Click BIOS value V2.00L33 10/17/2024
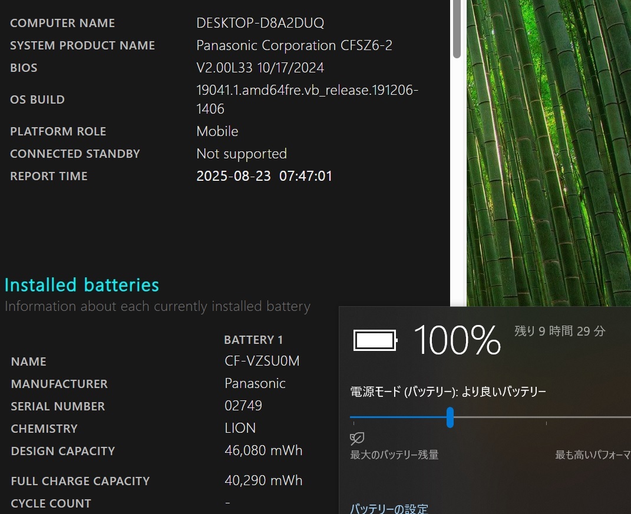This screenshot has height=514, width=631. (x=260, y=68)
